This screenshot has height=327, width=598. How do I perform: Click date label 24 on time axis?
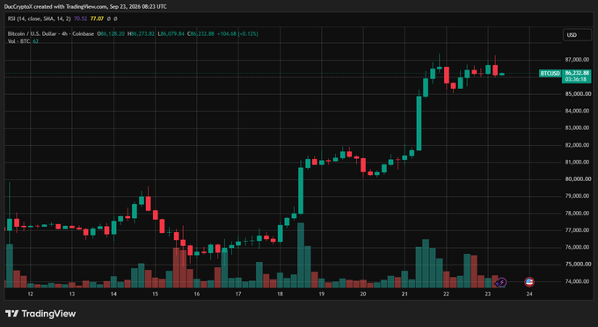(529, 294)
